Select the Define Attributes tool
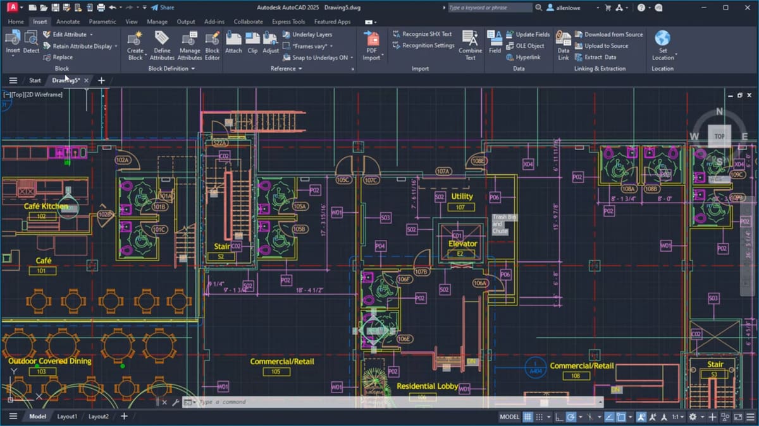The image size is (759, 426). 162,44
